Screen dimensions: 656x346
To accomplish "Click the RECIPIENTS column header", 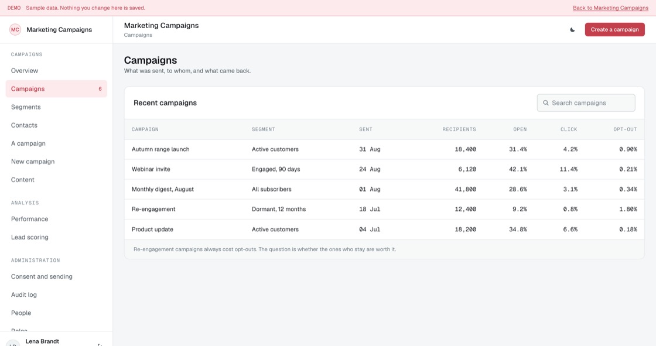I will (459, 129).
